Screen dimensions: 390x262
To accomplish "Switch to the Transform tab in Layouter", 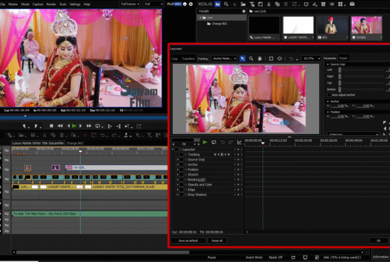I will [188, 59].
